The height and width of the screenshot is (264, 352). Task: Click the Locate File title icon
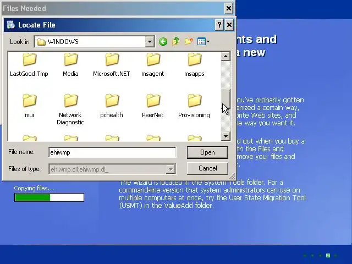[10, 25]
